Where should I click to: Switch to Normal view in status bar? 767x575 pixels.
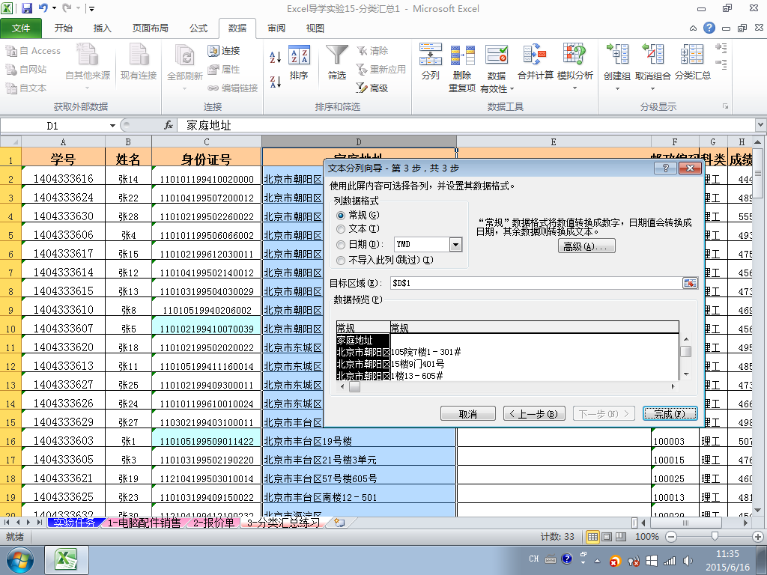tap(592, 537)
